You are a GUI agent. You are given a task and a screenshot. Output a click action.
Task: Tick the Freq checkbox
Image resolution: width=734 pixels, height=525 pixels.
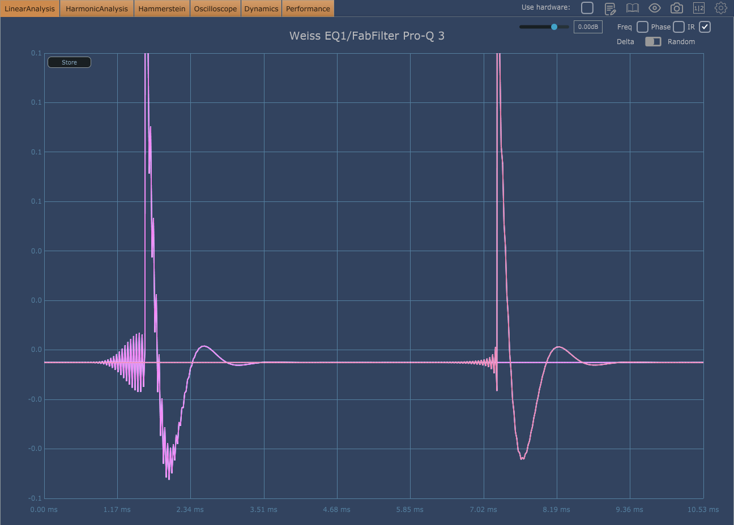642,27
